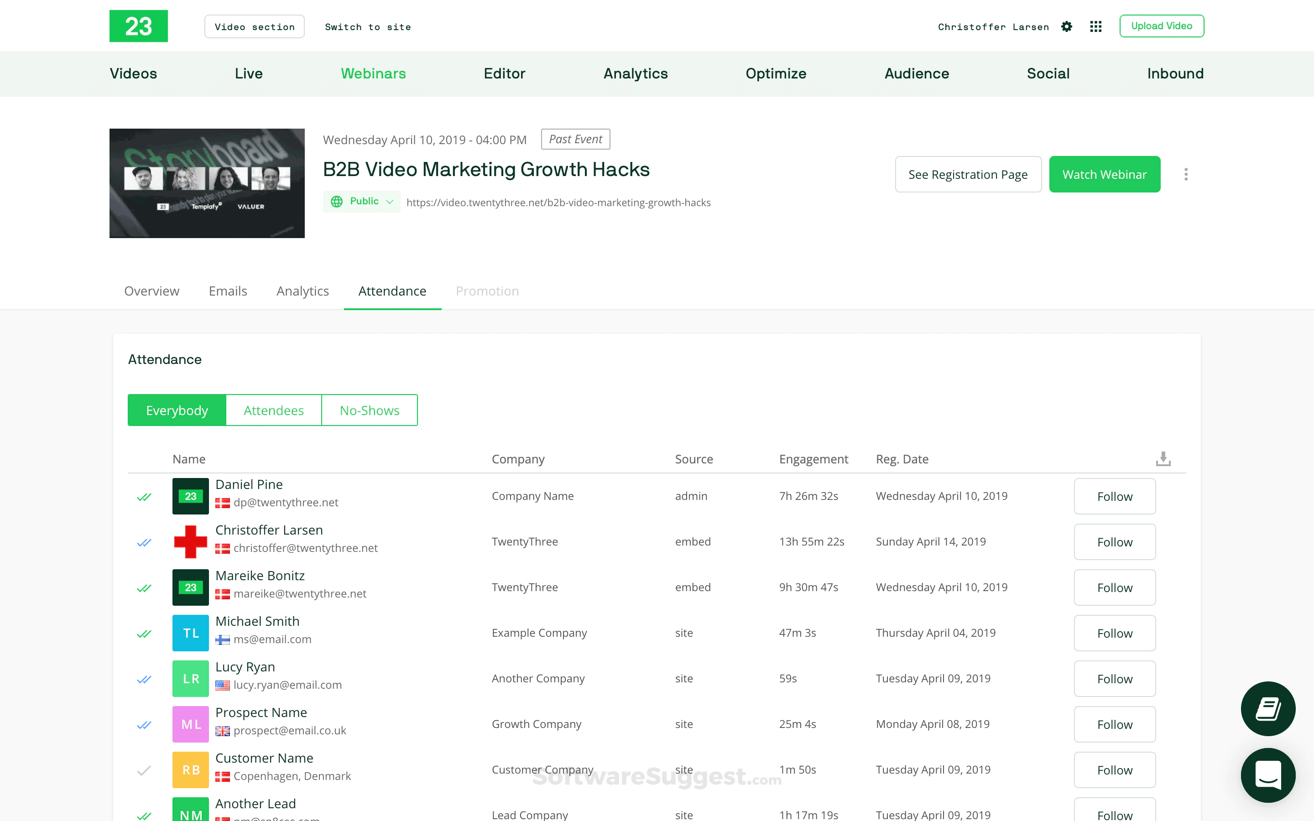Open the settings gear icon

[1066, 26]
